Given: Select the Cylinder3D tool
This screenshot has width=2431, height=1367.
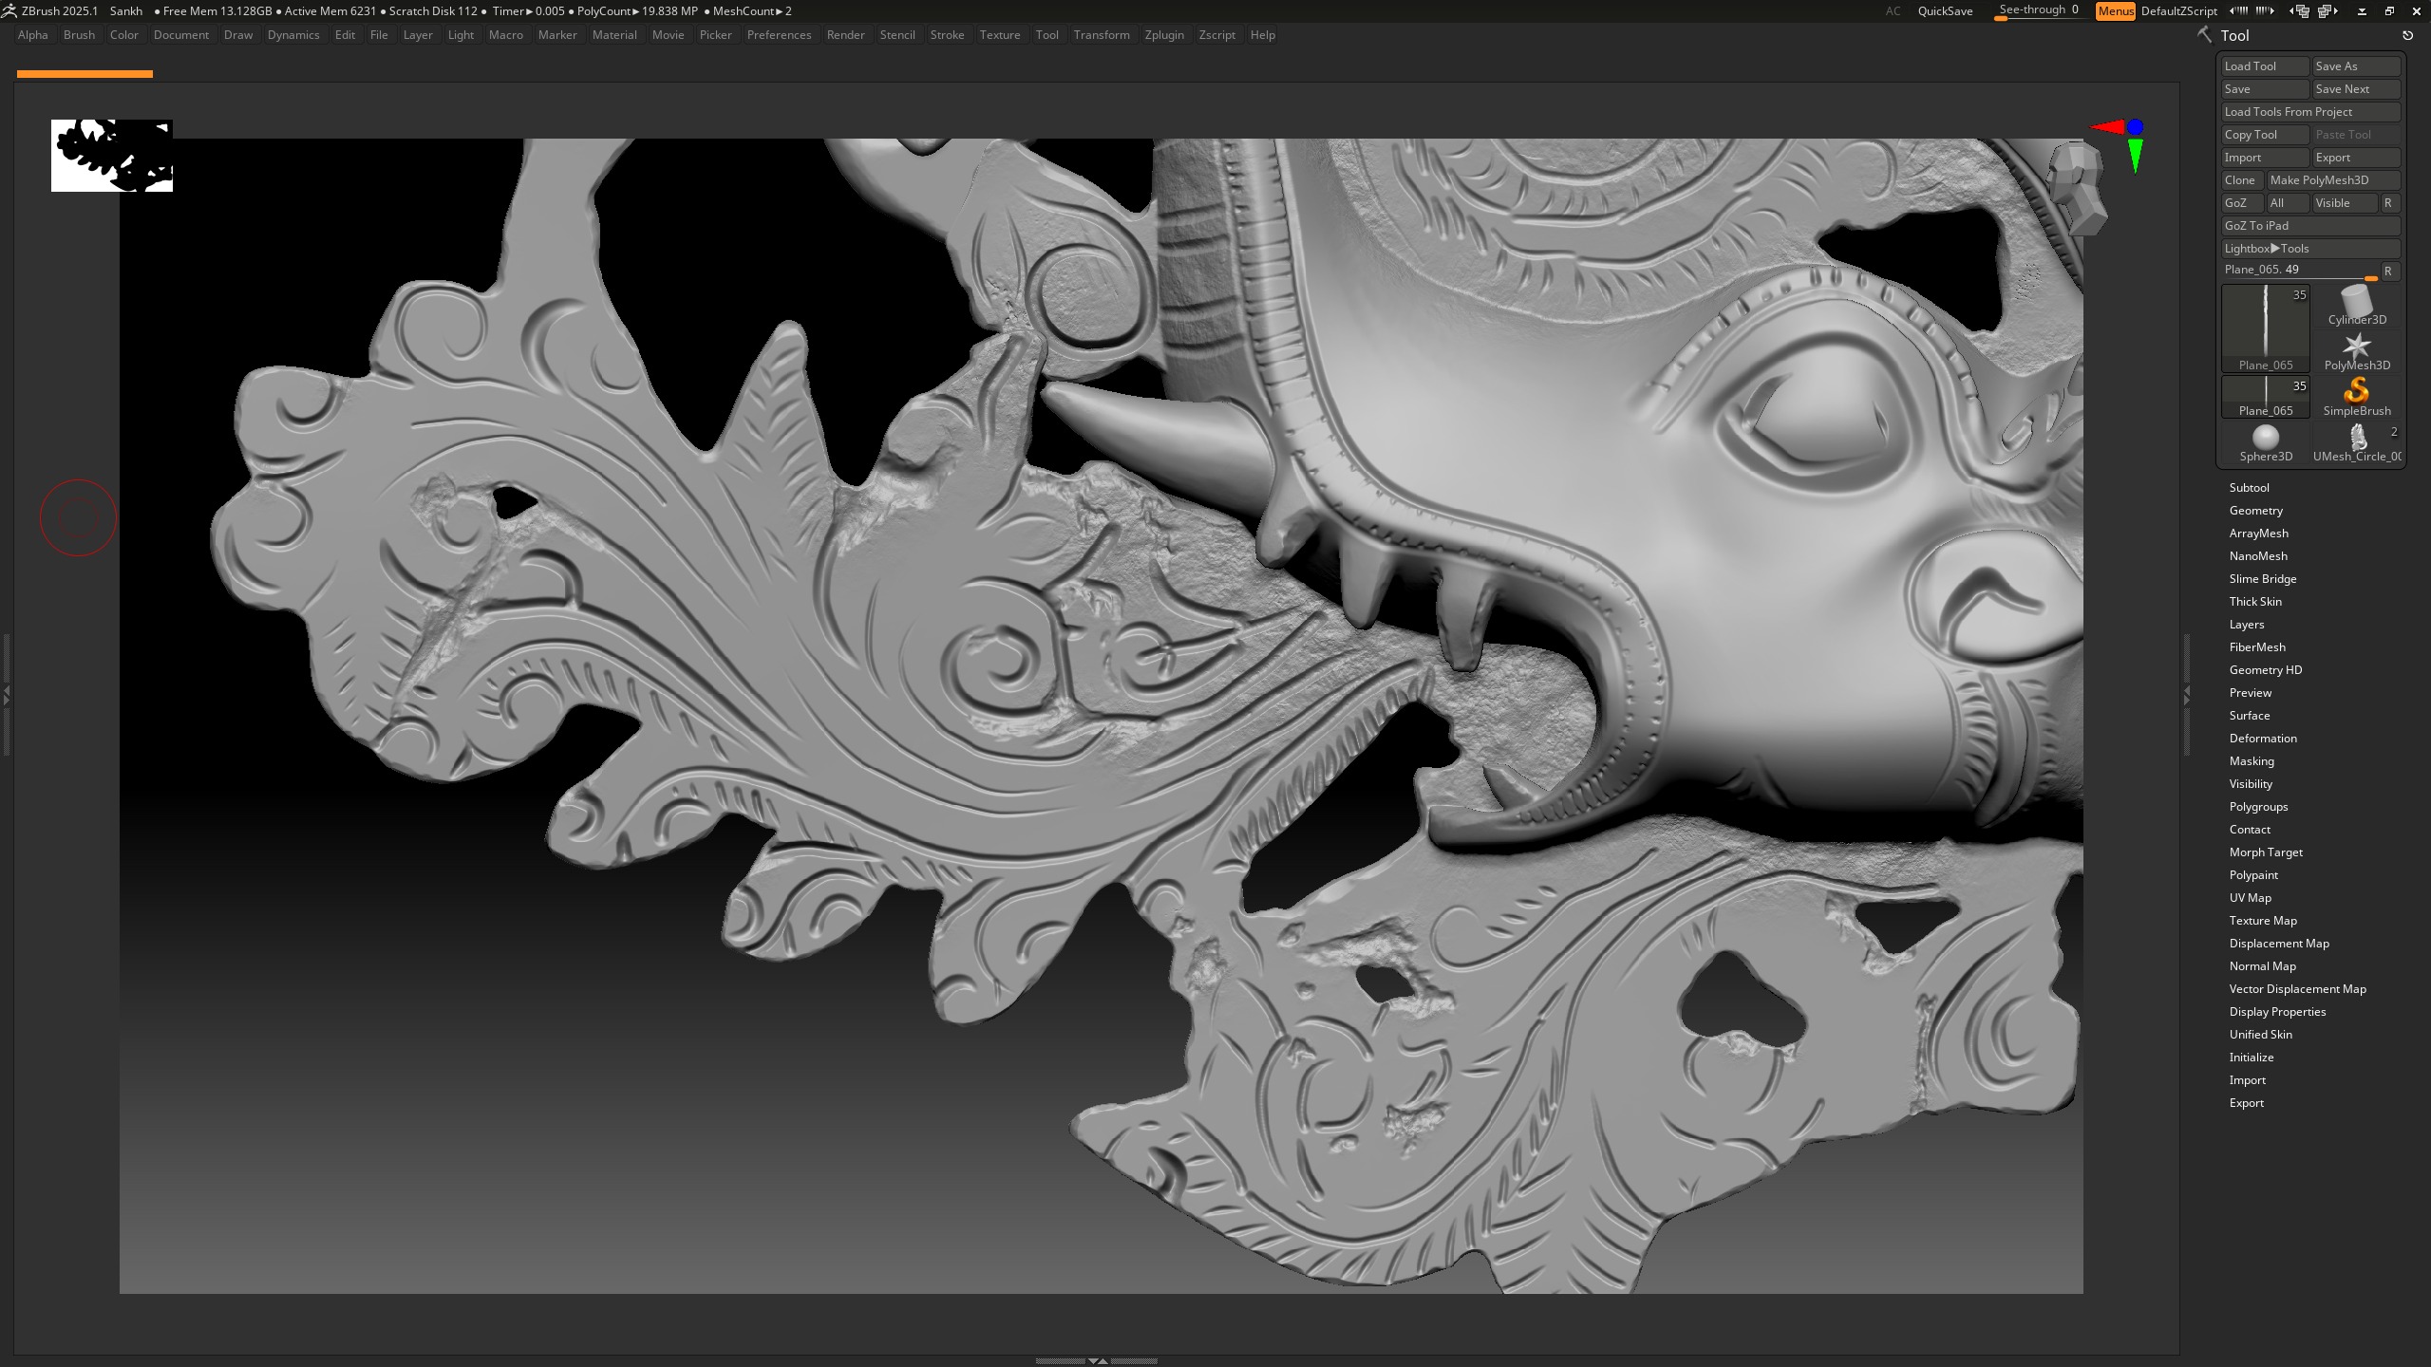Looking at the screenshot, I should click(2357, 306).
